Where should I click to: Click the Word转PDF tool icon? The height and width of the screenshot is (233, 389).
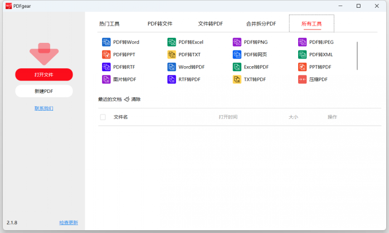172,67
